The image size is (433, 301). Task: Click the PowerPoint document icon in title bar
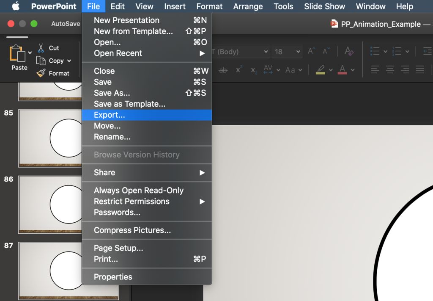tap(334, 24)
